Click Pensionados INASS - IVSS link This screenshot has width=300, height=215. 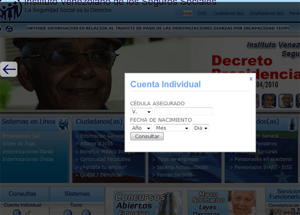(x=263, y=167)
